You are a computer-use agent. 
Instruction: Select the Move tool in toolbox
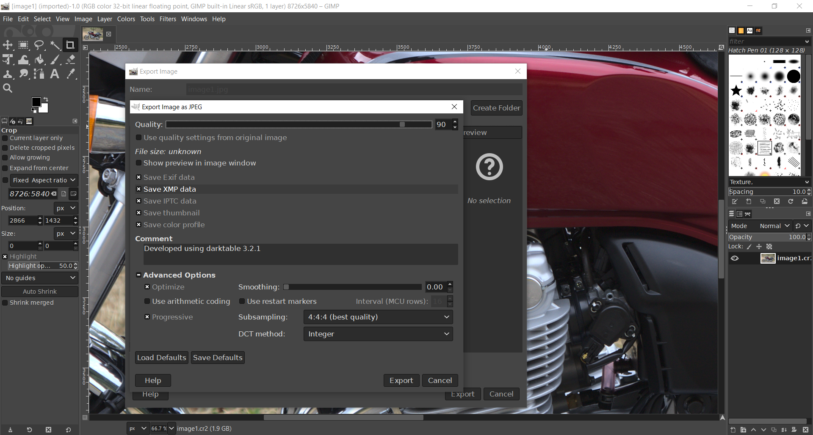point(8,45)
